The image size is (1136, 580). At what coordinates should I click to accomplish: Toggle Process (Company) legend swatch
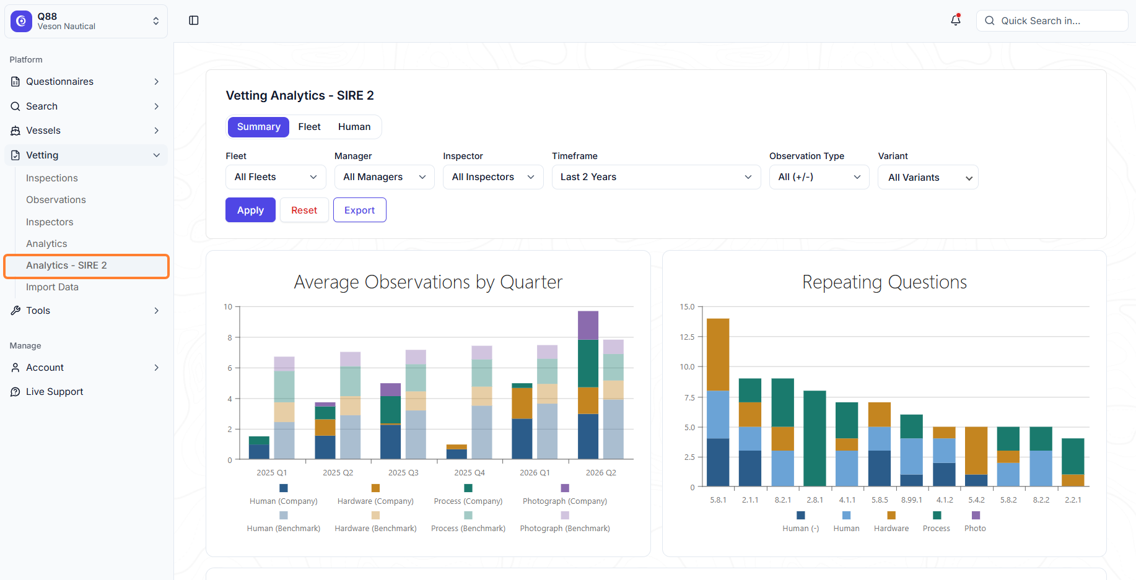point(468,488)
